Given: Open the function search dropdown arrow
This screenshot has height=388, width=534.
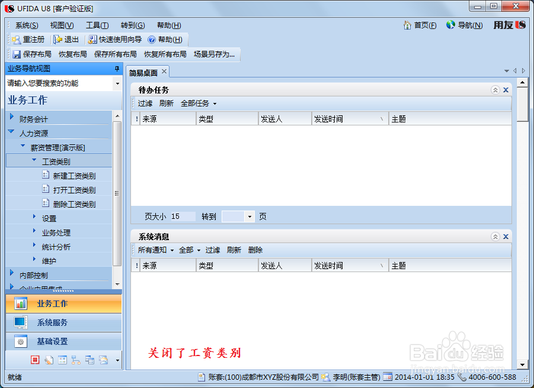Looking at the screenshot, I should (x=117, y=83).
